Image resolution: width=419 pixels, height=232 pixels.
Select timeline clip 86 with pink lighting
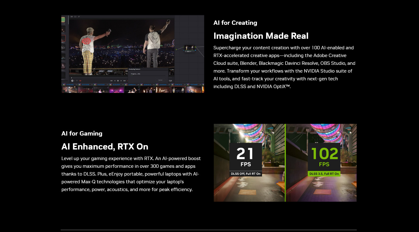click(116, 90)
